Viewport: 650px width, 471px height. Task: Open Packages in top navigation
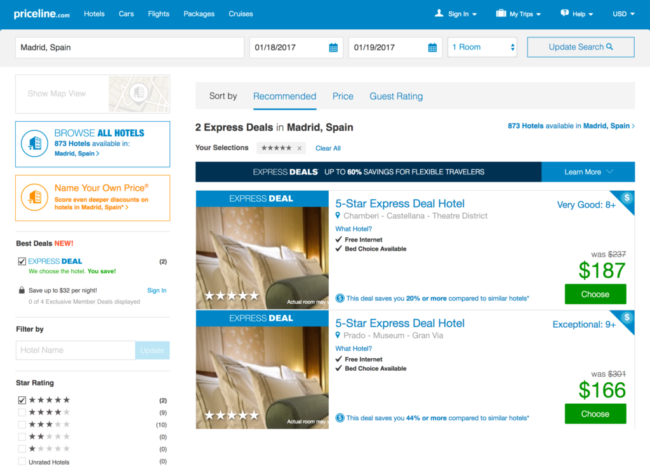(199, 14)
